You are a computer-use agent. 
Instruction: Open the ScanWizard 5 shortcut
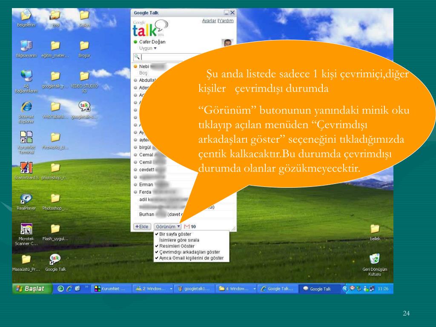[x=26, y=171]
